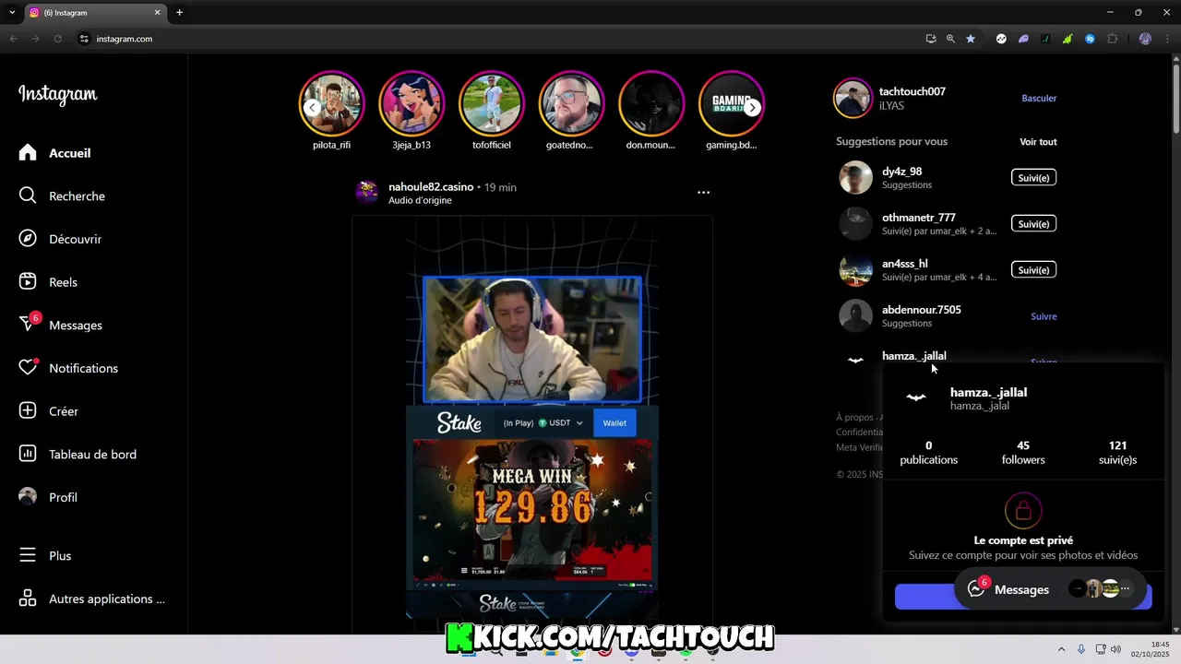Click Suivre for abdennour.7505
Screen dimensions: 1181x664
coord(1044,316)
